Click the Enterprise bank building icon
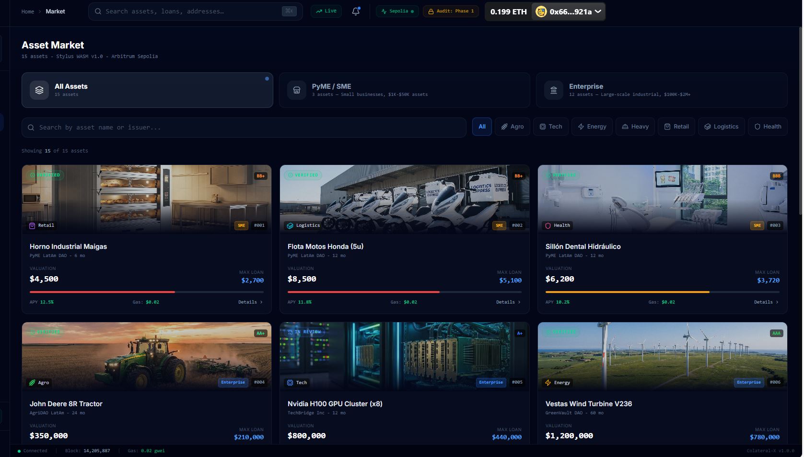The image size is (804, 457). tap(553, 90)
